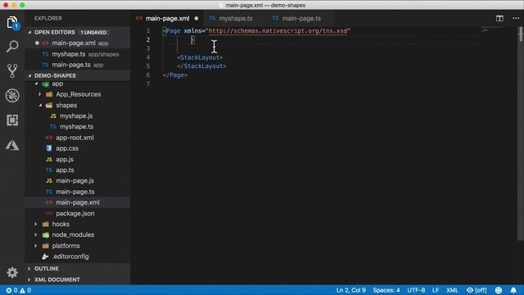
Task: Open the Search view in activity bar
Action: (x=12, y=46)
